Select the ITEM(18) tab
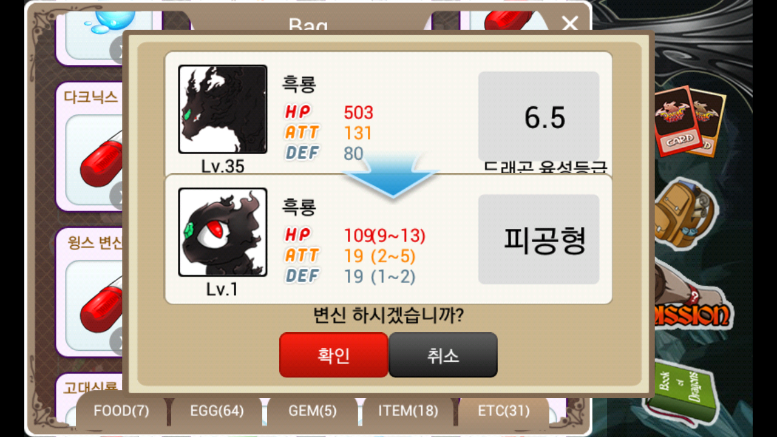 (x=409, y=411)
